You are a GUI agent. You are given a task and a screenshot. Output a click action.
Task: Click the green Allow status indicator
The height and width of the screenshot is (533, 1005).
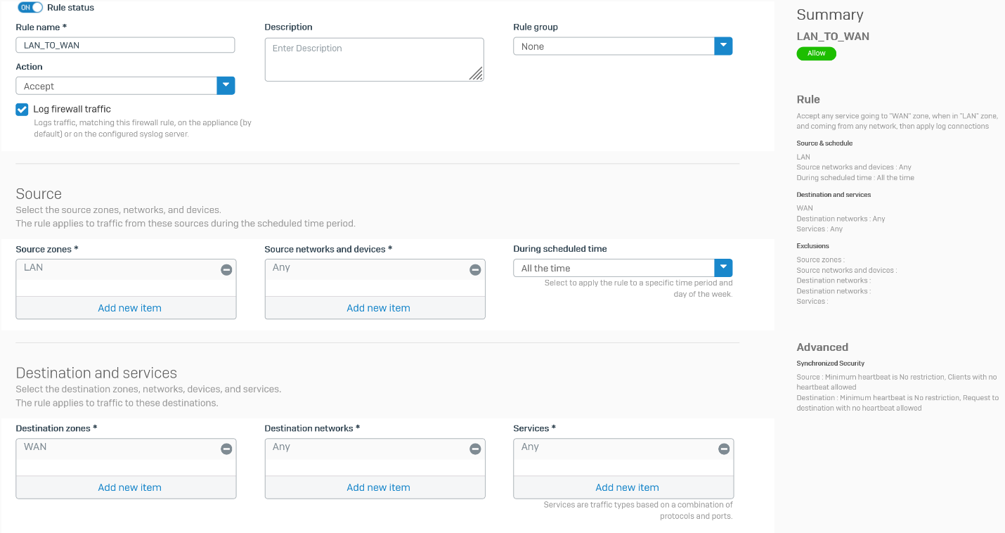pos(815,53)
